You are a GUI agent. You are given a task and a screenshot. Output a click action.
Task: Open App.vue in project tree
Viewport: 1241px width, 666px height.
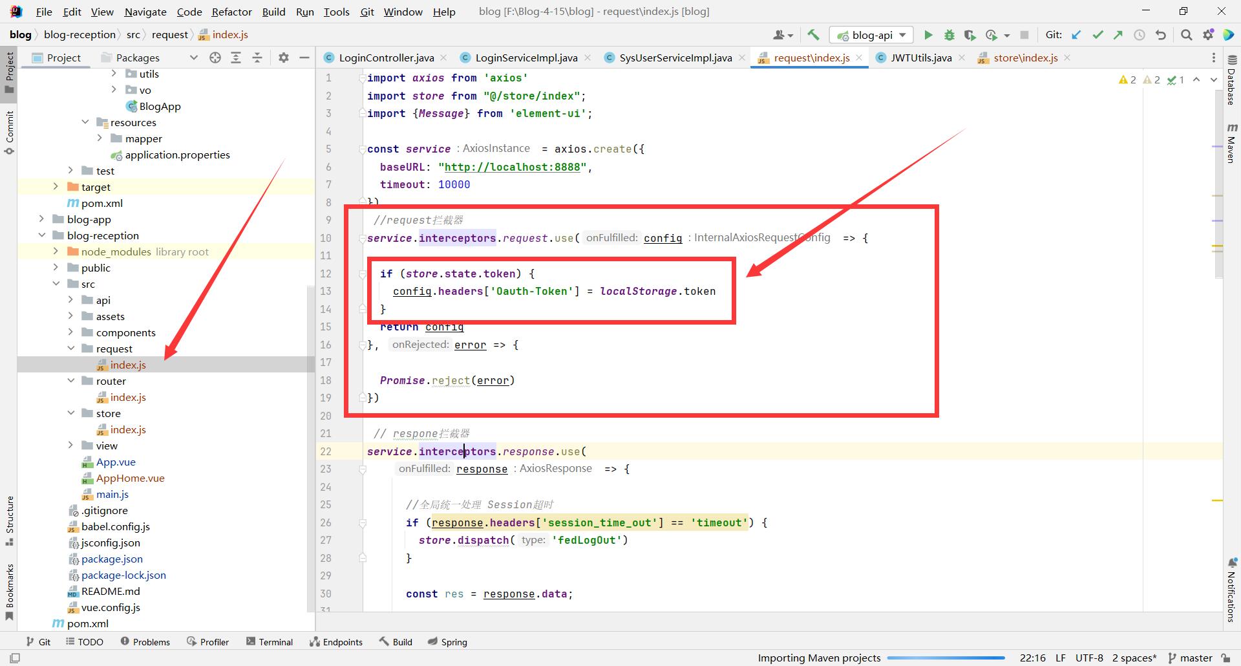[x=116, y=462]
